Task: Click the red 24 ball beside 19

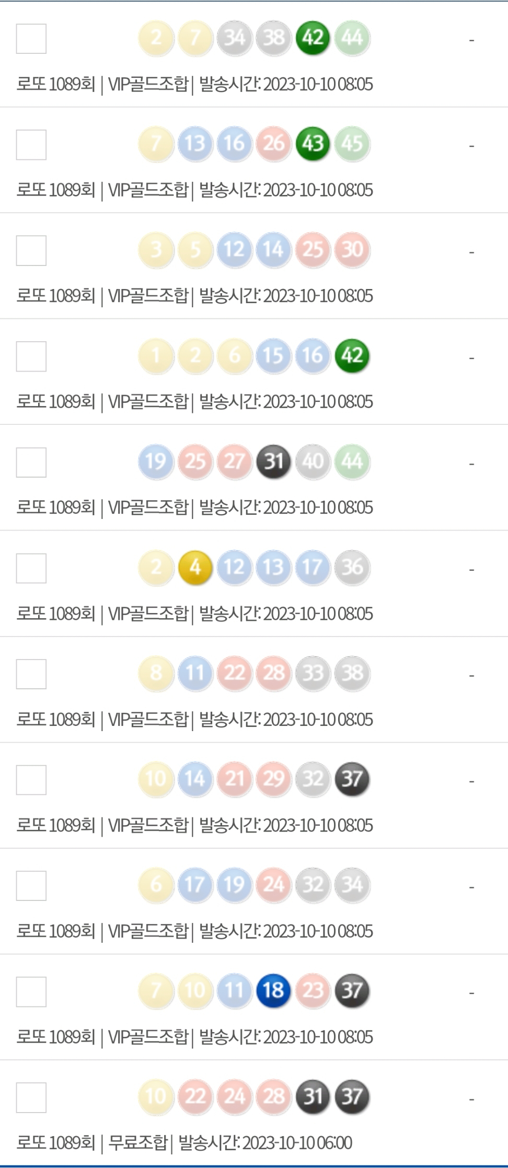Action: 273,885
